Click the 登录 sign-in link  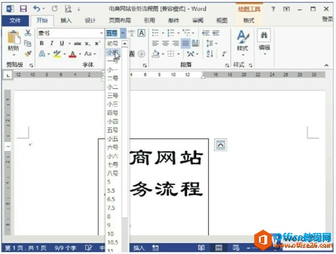(327, 19)
